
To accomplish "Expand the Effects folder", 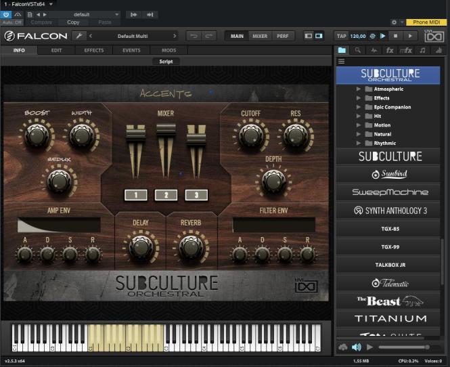I will [359, 98].
